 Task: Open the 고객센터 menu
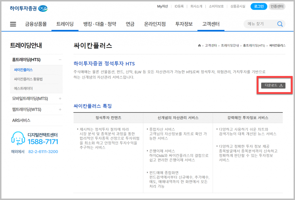(211, 24)
